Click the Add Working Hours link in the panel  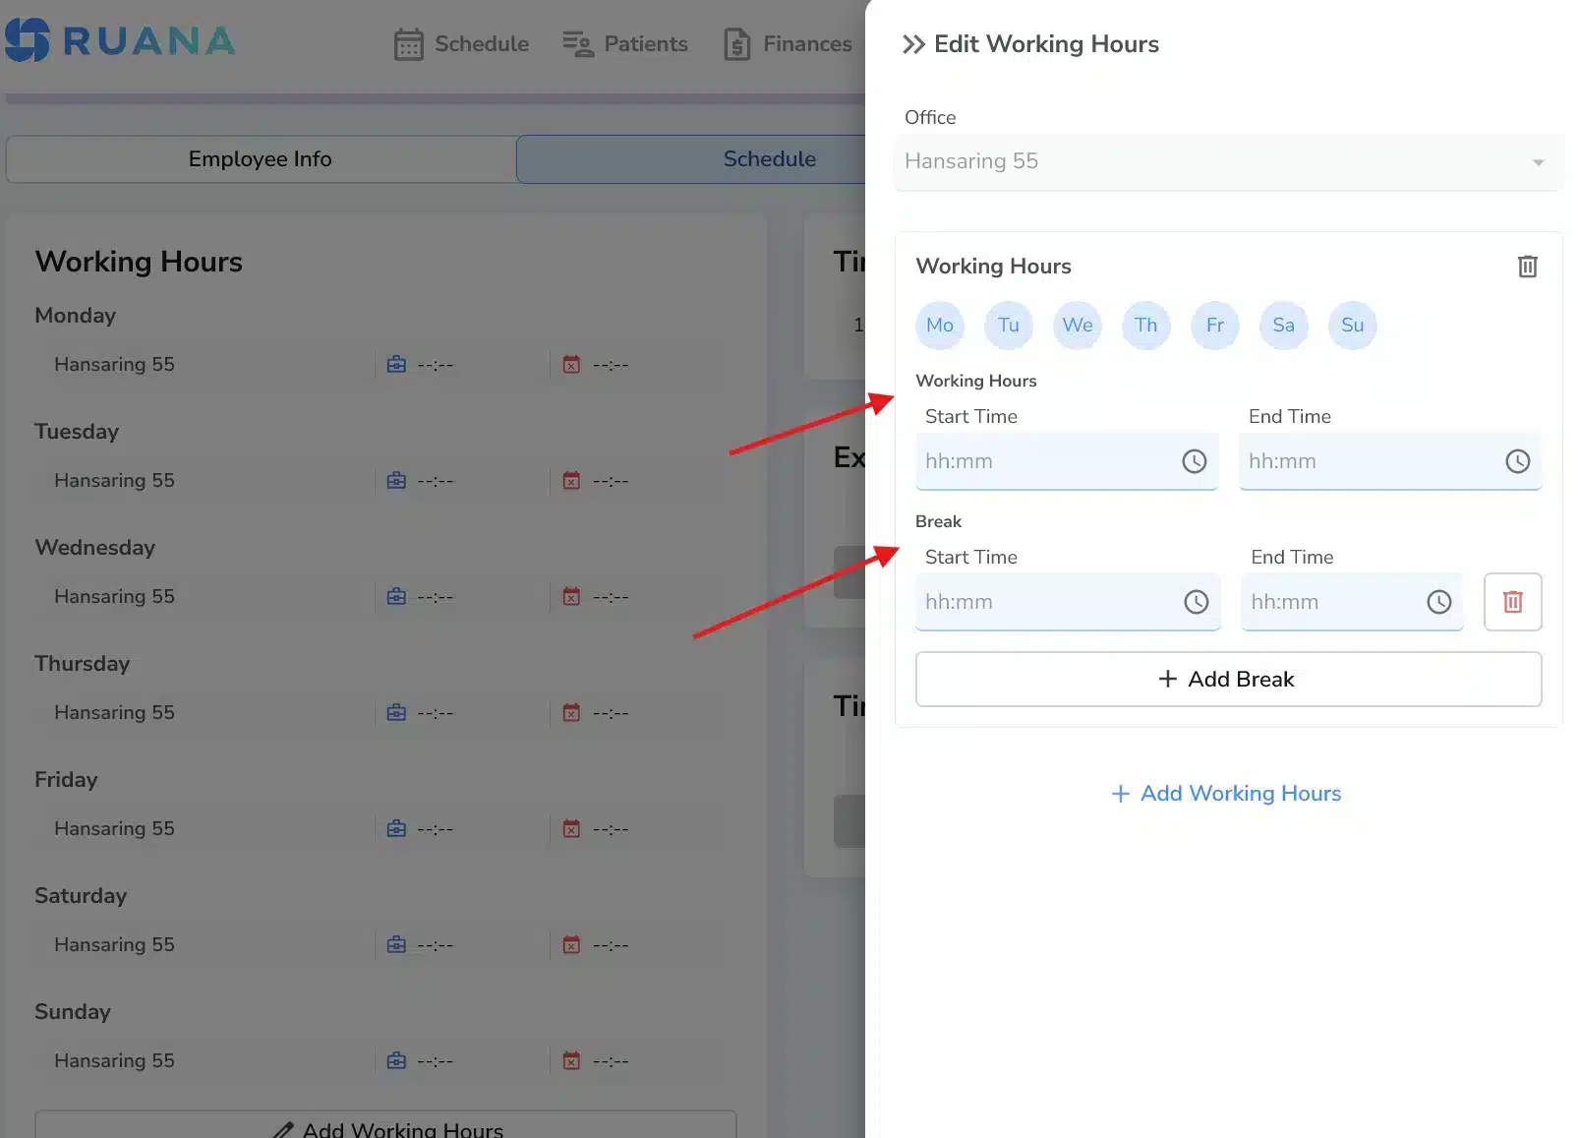[x=1227, y=794]
